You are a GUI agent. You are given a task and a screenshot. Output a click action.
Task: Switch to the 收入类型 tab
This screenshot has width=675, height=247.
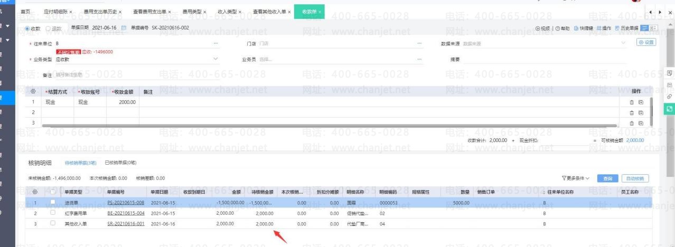coord(226,12)
